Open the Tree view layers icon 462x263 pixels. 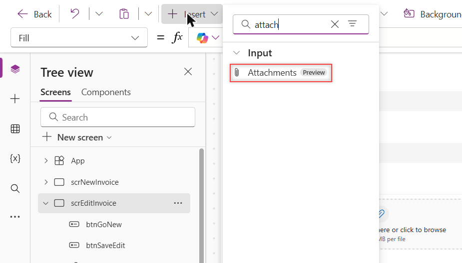point(15,69)
